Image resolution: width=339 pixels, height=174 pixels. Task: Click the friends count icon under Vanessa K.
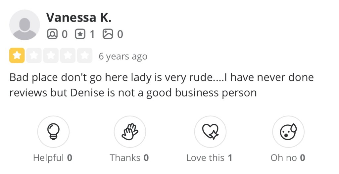point(52,34)
